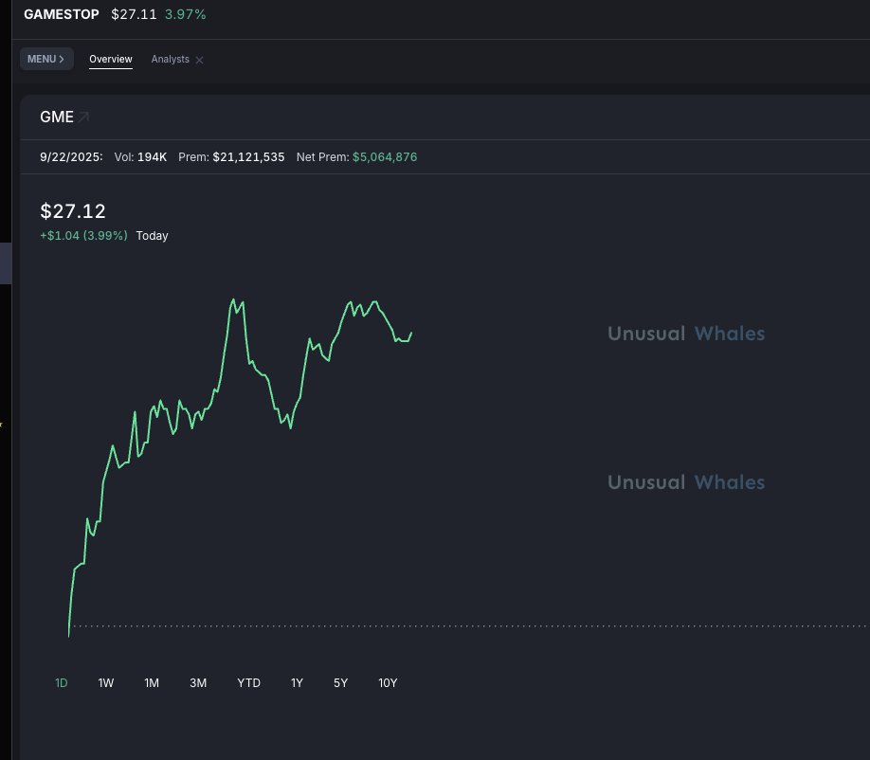Screen dimensions: 870x760
Task: Click the 194K volume figure
Action: pos(152,157)
